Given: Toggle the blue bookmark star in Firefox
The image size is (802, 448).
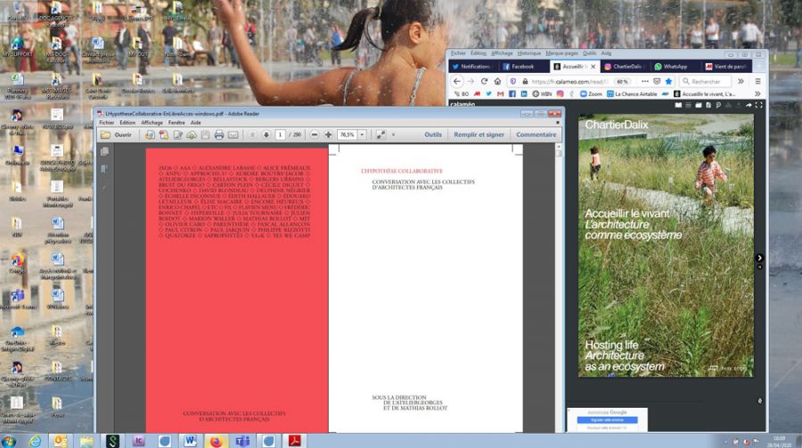Looking at the screenshot, I should tap(668, 81).
